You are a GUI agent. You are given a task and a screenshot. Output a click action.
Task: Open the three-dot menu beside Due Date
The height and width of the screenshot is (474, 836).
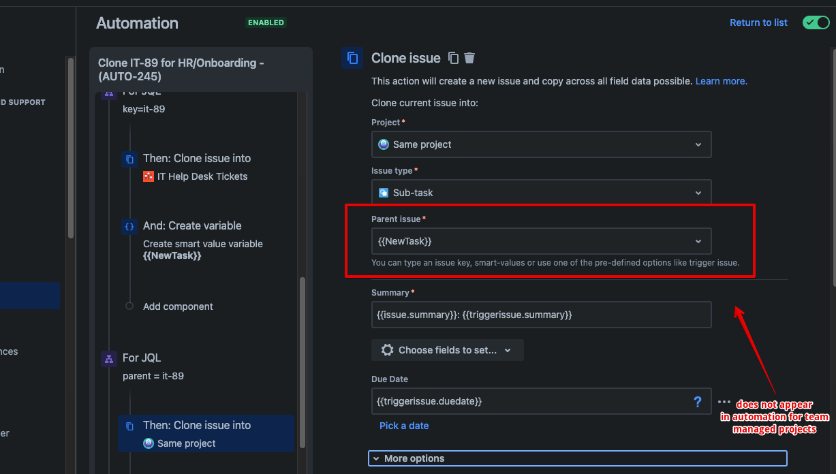tap(724, 402)
